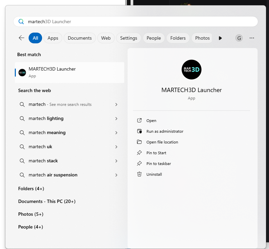Click the Uninstall trash can icon
Viewport: 269px width, 249px height.
(x=139, y=174)
